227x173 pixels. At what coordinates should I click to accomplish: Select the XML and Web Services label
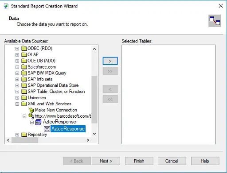pos(49,104)
